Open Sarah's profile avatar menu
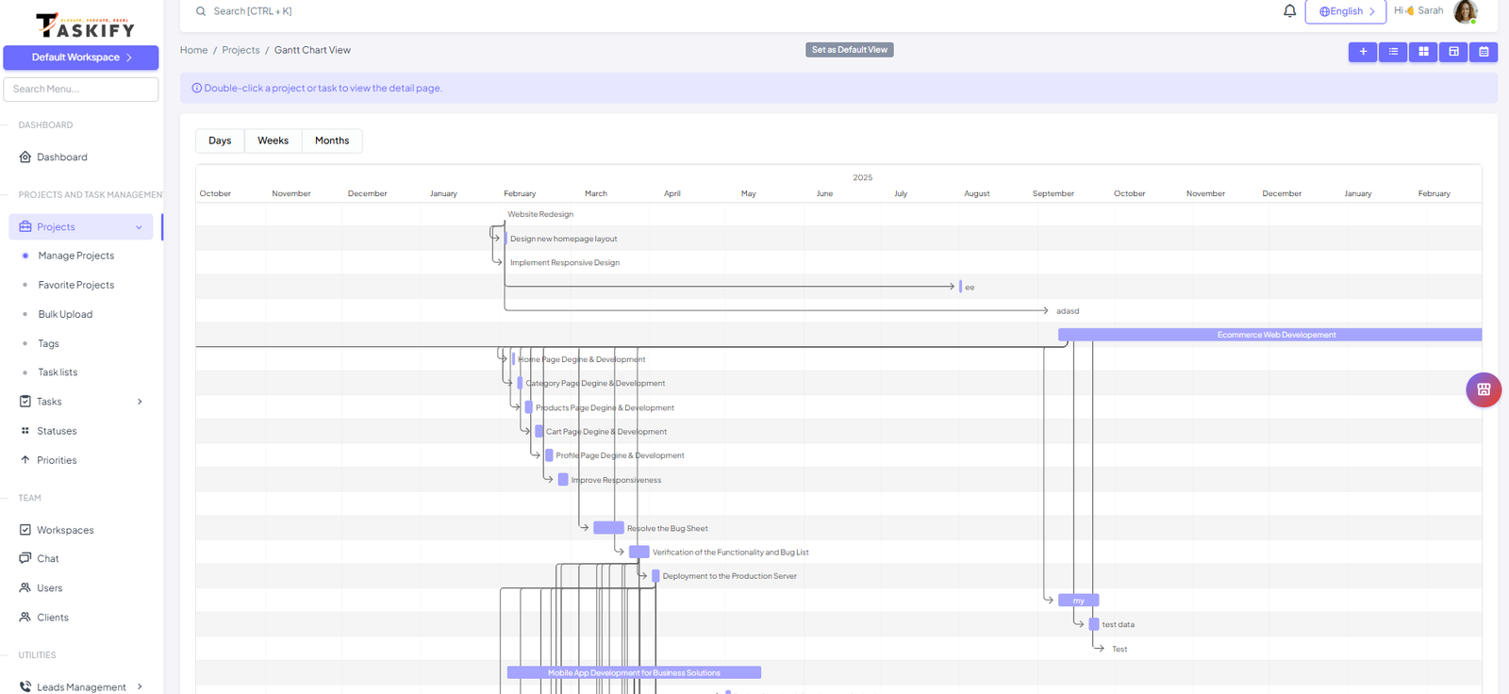The image size is (1509, 694). click(1465, 11)
